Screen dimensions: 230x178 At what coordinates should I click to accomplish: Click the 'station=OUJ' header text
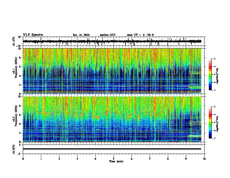point(107,35)
